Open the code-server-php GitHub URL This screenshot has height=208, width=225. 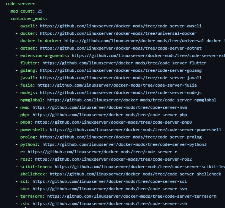(110, 115)
